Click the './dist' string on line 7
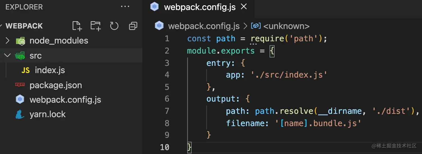 [x=391, y=111]
